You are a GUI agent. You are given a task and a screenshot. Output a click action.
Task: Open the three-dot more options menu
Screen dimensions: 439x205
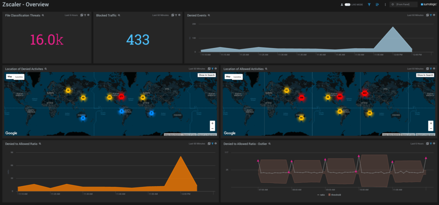click(x=385, y=4)
